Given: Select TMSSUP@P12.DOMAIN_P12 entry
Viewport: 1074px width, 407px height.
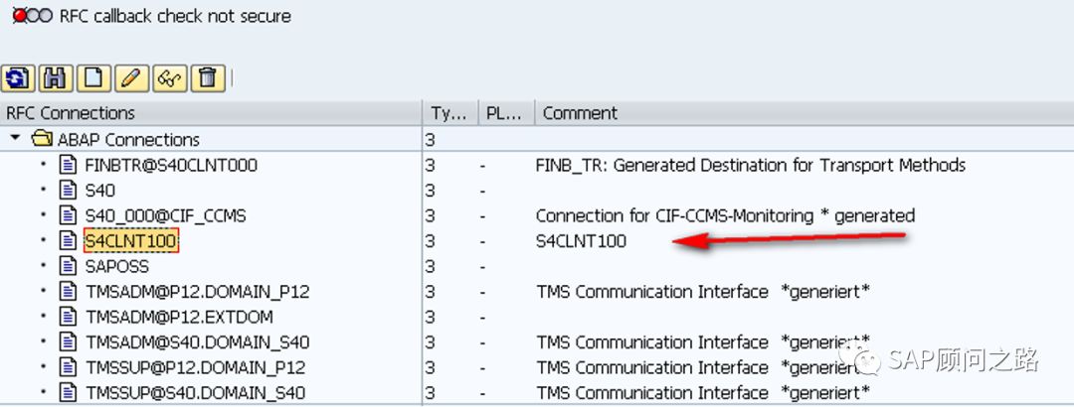Looking at the screenshot, I should pyautogui.click(x=195, y=367).
